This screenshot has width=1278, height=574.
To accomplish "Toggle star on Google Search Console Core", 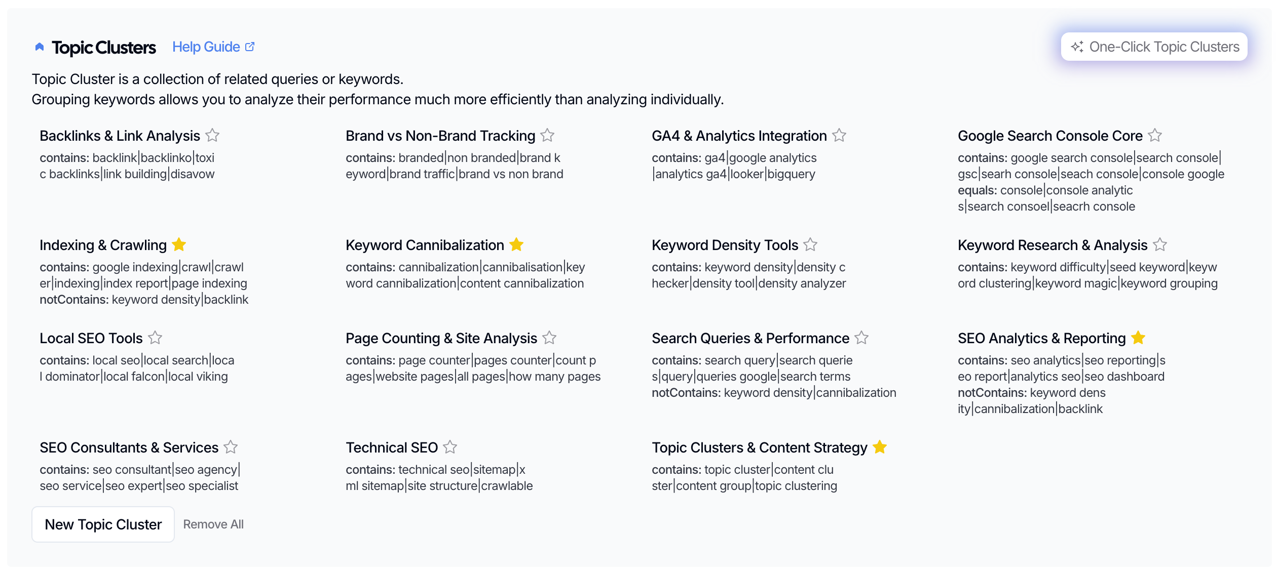I will [x=1155, y=135].
